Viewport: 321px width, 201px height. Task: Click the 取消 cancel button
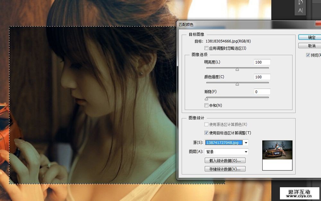coord(311,46)
